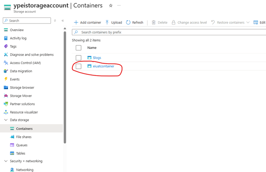Click the Delete trash can icon
This screenshot has width=266, height=172.
154,23
